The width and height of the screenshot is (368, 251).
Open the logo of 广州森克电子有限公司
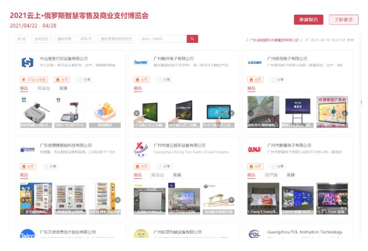255,63
